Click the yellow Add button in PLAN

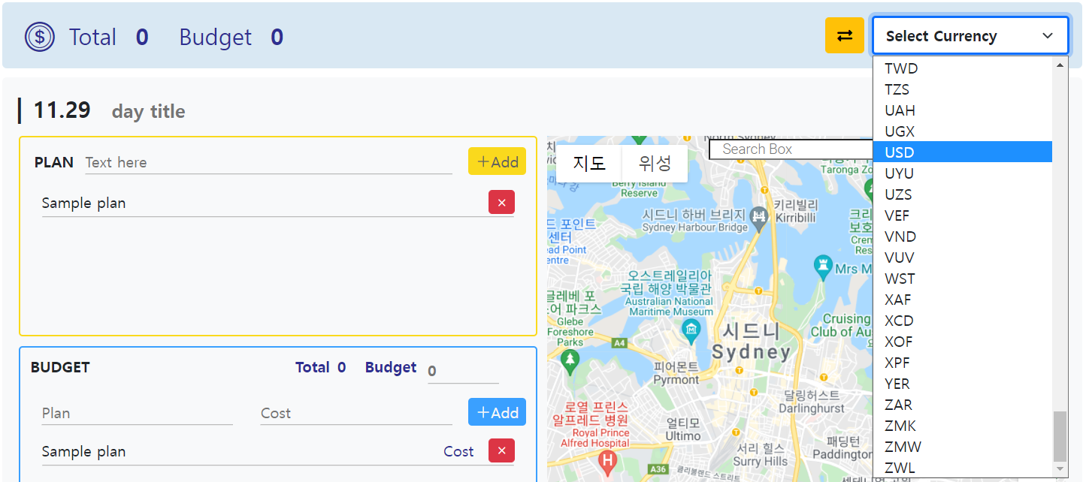tap(497, 161)
